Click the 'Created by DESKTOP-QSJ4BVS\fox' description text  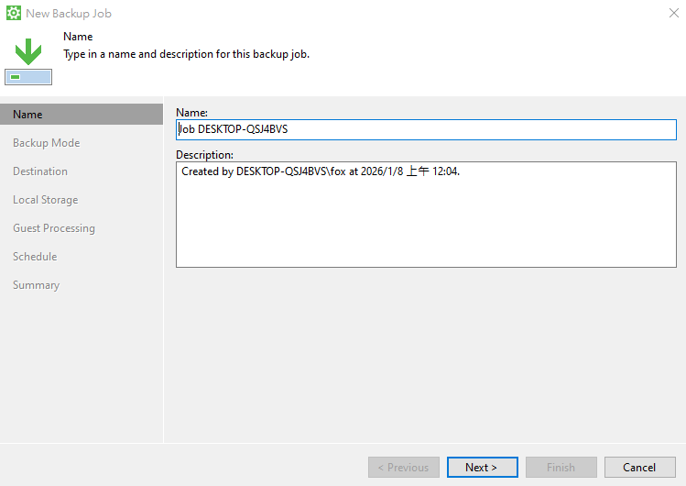[264, 171]
